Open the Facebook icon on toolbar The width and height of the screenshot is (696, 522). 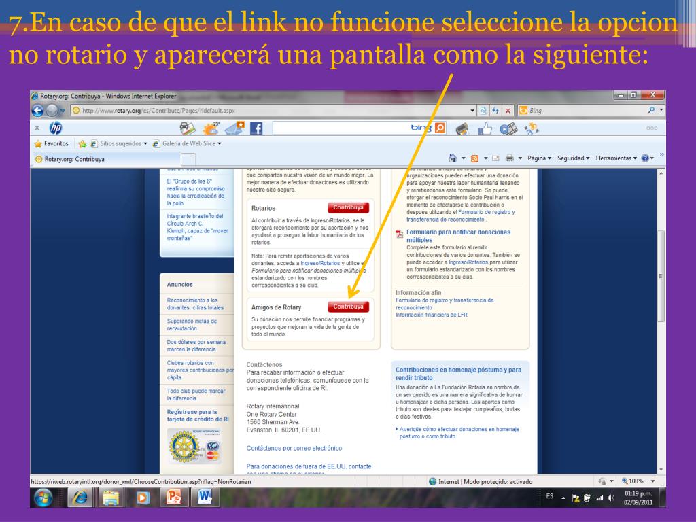pos(256,128)
